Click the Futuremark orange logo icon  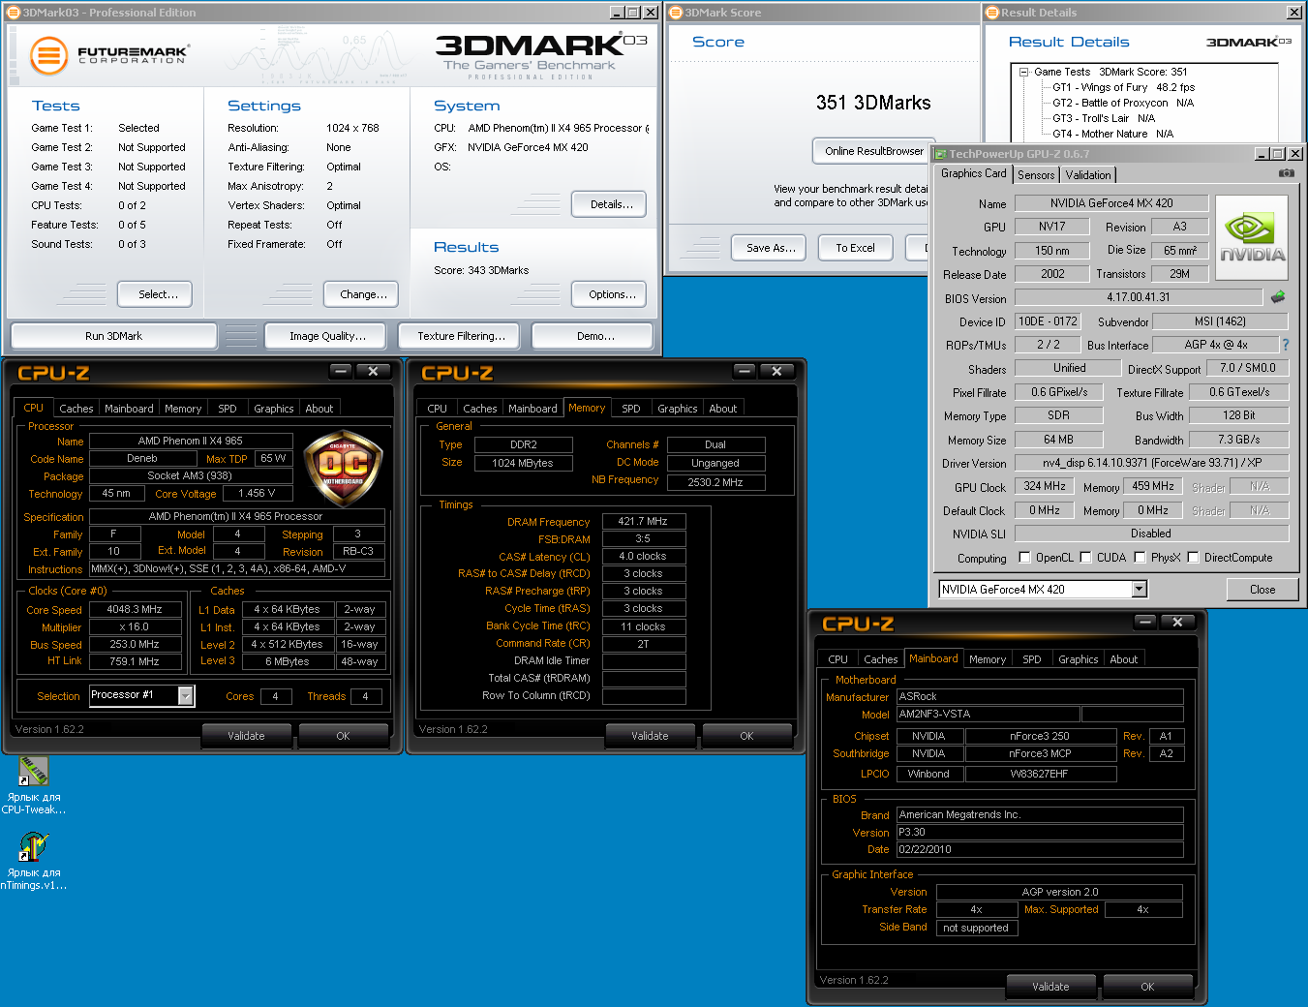(x=48, y=55)
